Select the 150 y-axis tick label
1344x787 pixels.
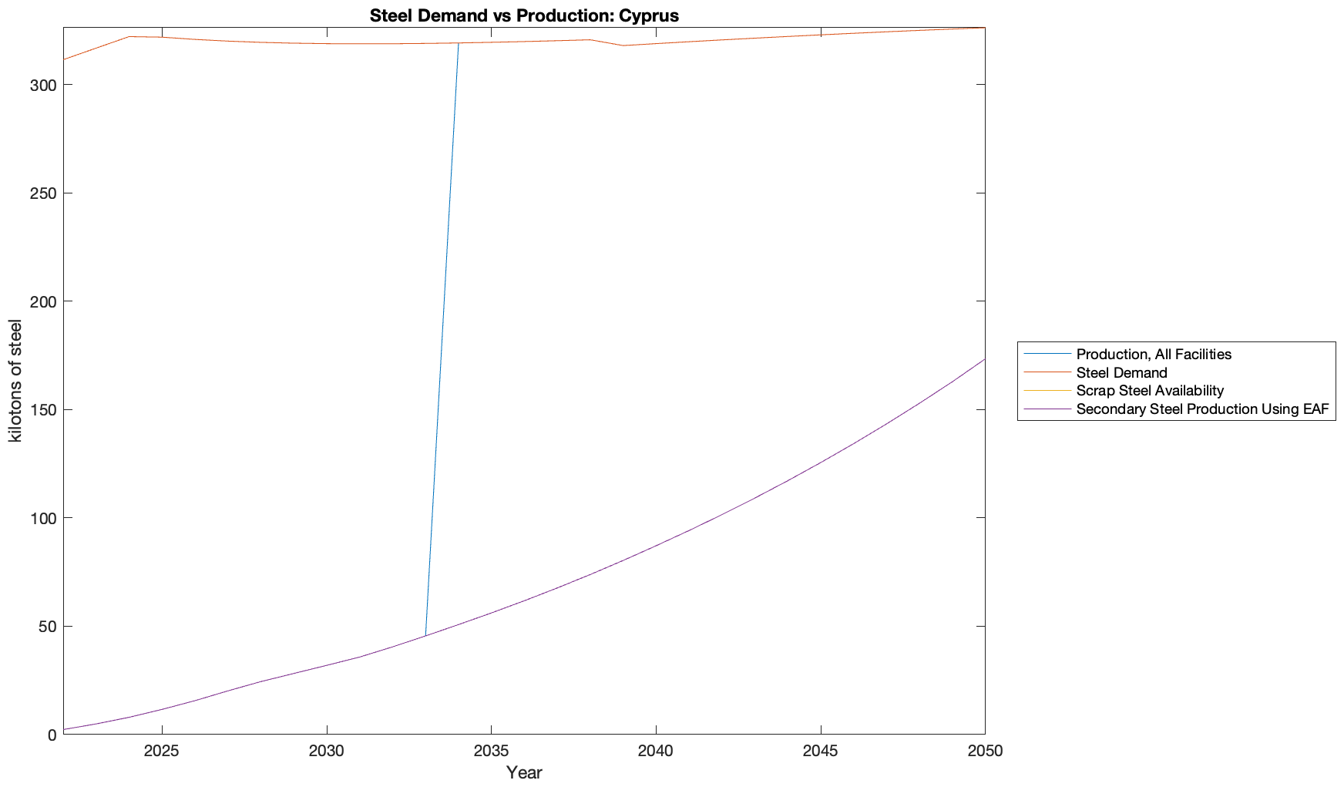tap(45, 410)
